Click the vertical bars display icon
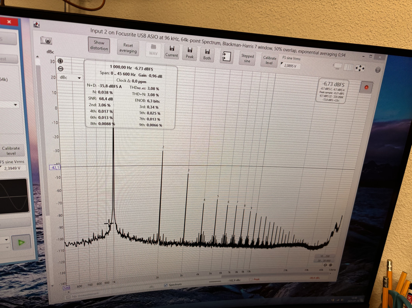The height and width of the screenshot is (308, 412). 348,67
